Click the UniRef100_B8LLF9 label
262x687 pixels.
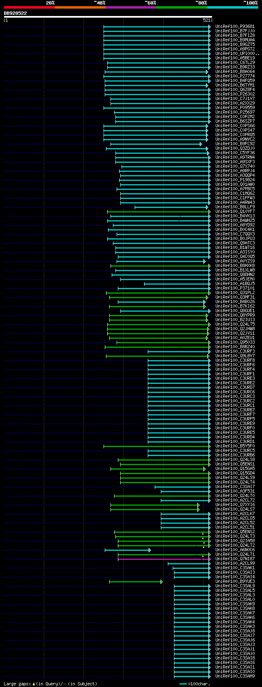[x=235, y=207]
